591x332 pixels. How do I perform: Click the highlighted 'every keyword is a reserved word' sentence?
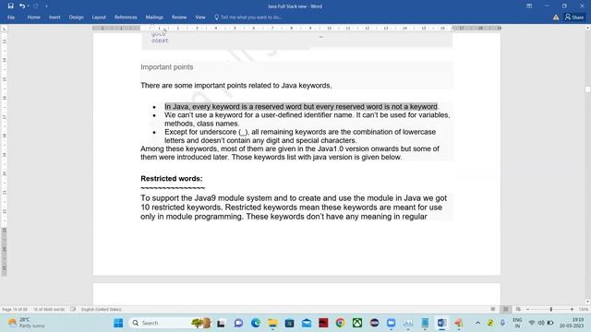301,107
